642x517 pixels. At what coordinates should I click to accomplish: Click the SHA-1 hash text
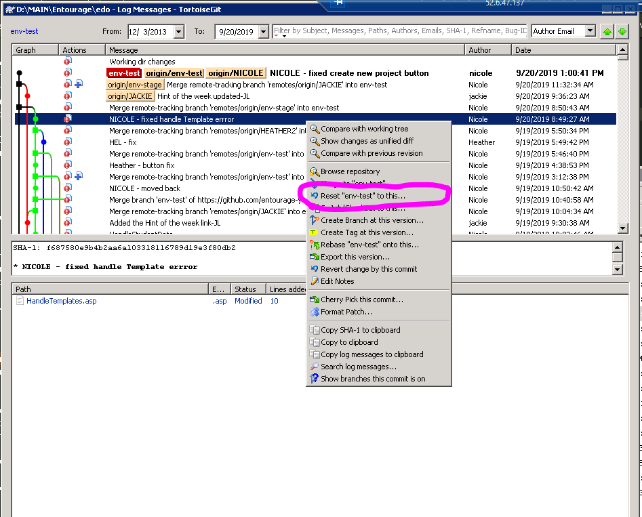coord(141,247)
